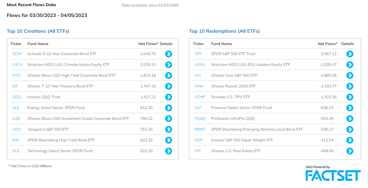The width and height of the screenshot is (368, 188).
Task: View details arrow for IEF row
Action: (x=169, y=86)
